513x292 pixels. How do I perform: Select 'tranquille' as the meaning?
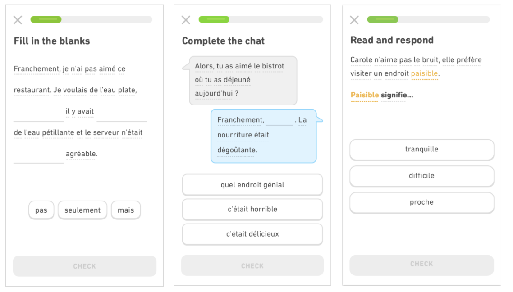[x=421, y=149]
